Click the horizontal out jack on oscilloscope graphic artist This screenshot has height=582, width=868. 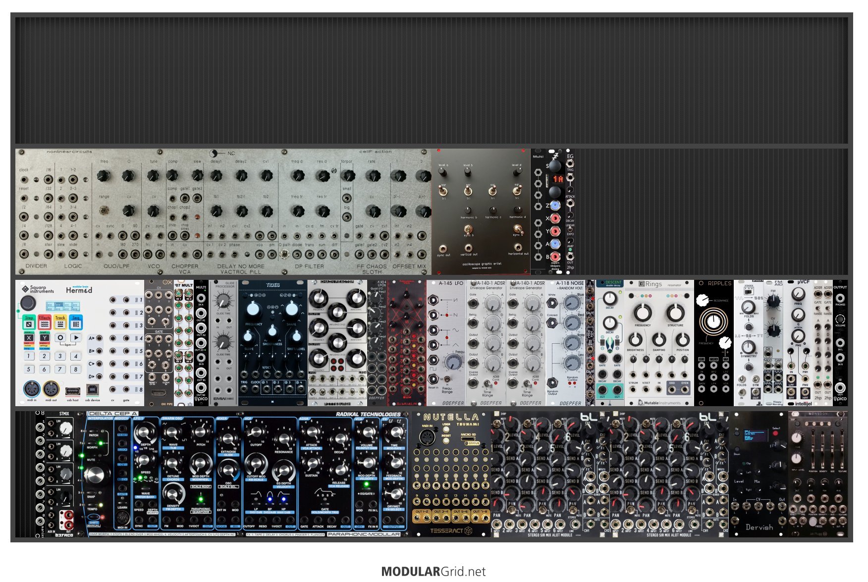pos(518,246)
